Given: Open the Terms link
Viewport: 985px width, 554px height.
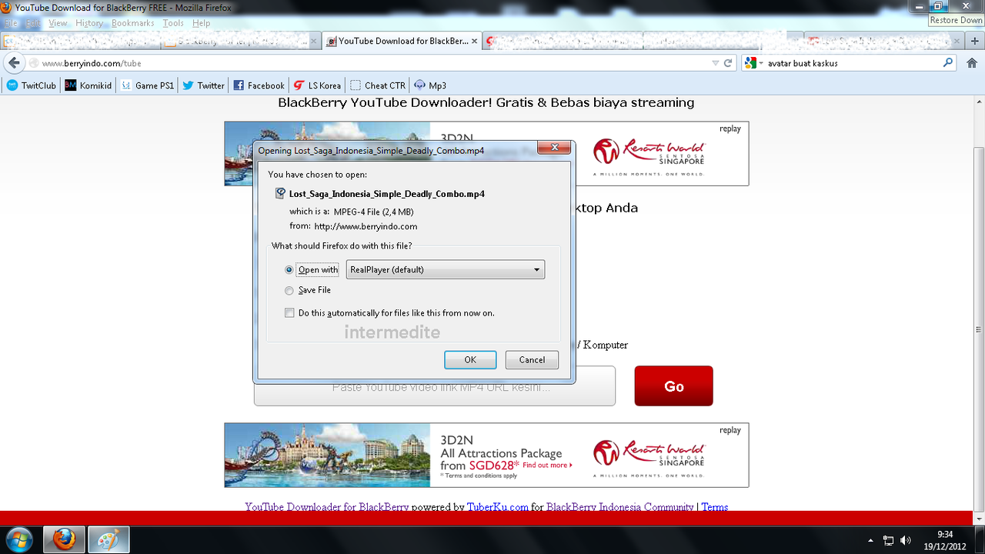Looking at the screenshot, I should pyautogui.click(x=715, y=507).
